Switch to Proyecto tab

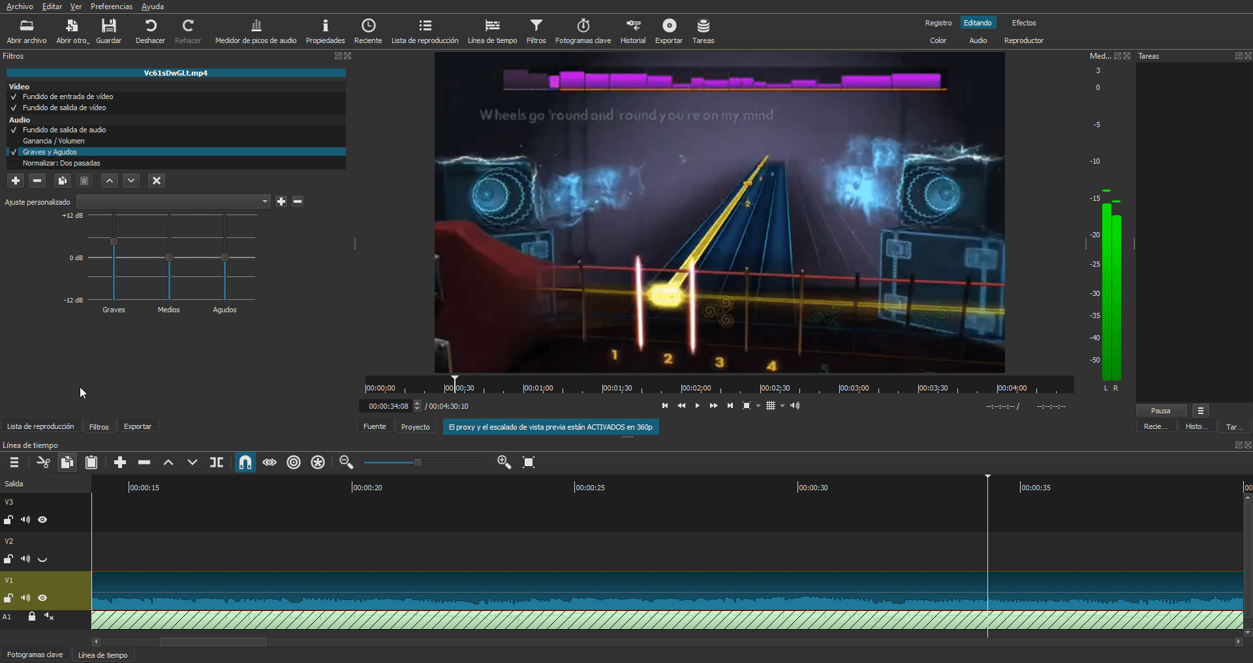coord(416,426)
